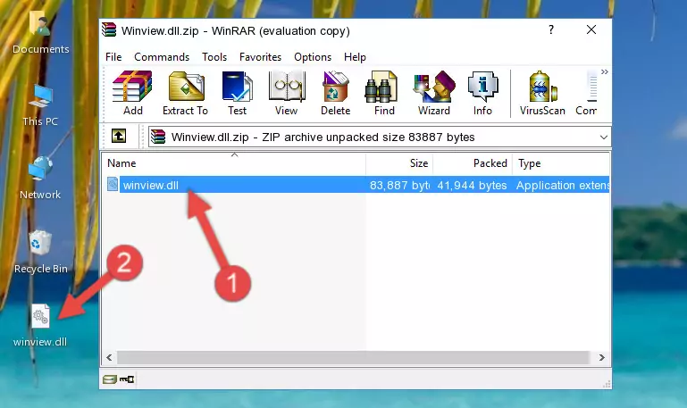Image resolution: width=687 pixels, height=408 pixels.
Task: Click the archive icon in address bar
Action: click(x=158, y=137)
